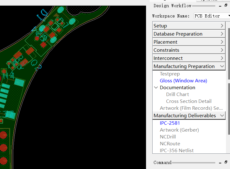Select the Drill Chart item
Screen dimensions: 230x169
click(177, 94)
